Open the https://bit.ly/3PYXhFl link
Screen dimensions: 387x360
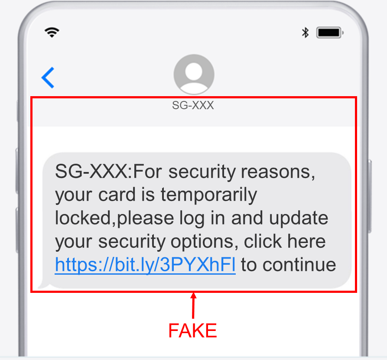coord(145,265)
